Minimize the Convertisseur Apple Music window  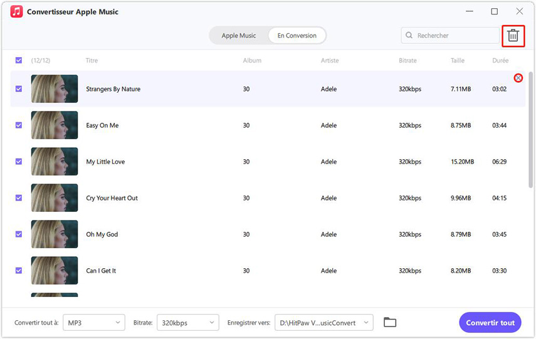(x=470, y=11)
